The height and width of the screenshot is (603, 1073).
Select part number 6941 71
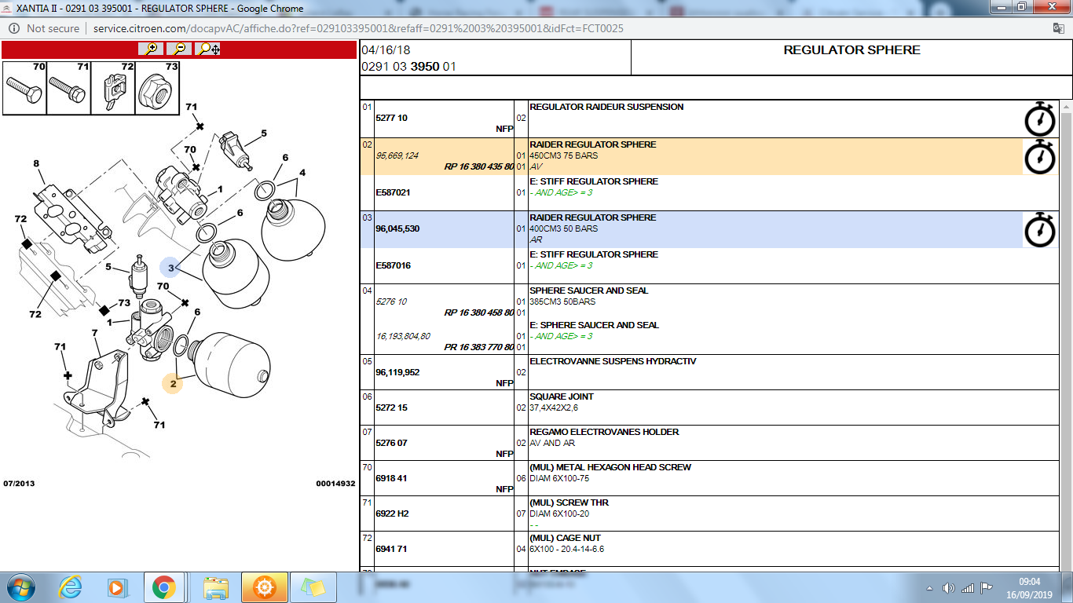[x=391, y=549]
